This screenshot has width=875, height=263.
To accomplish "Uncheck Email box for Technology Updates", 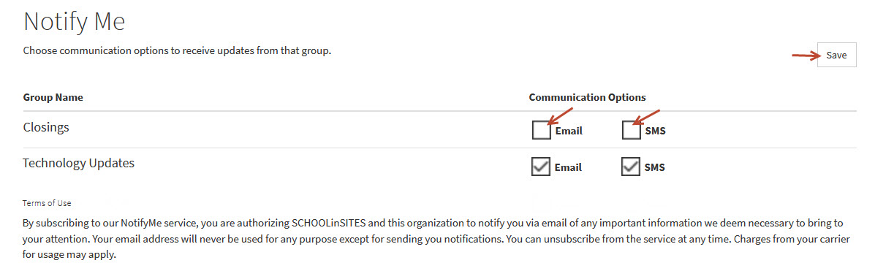I will [541, 167].
